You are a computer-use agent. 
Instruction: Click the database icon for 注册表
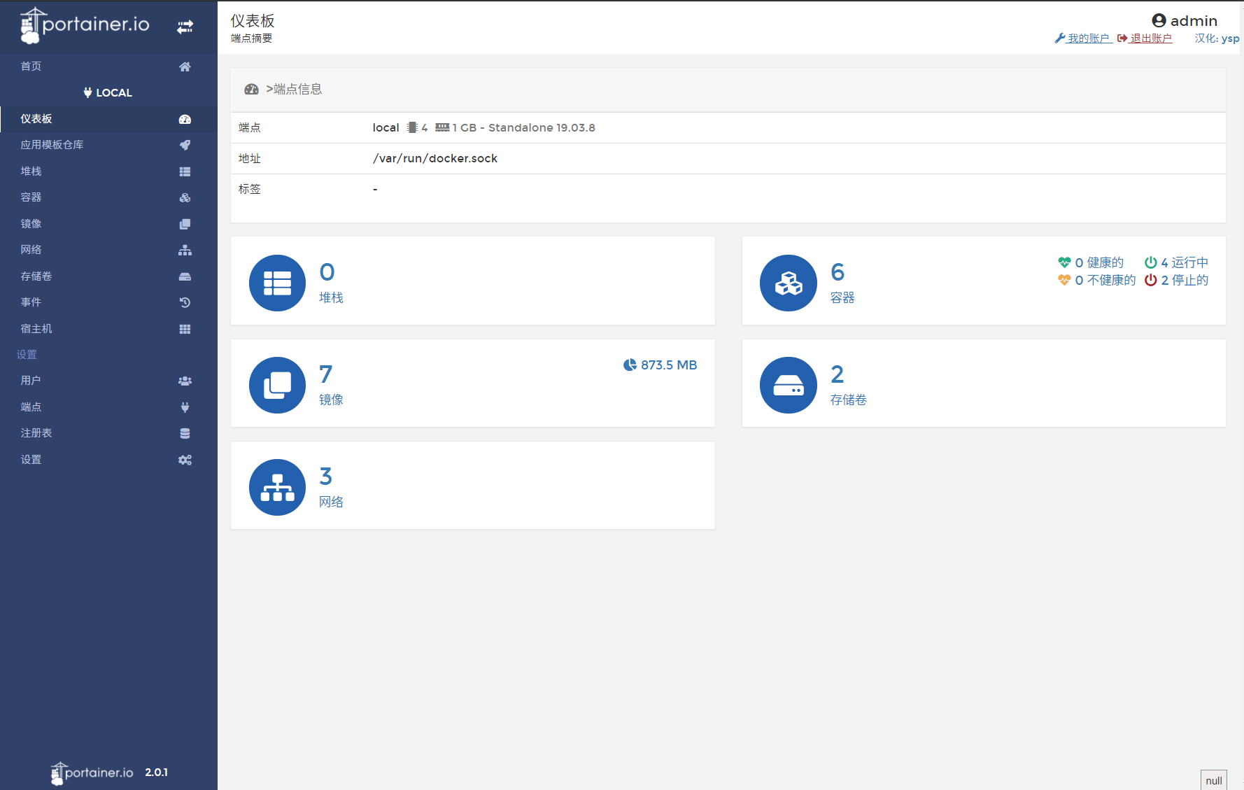tap(185, 433)
